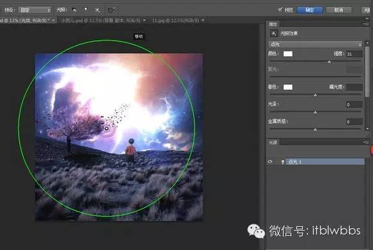Click the 强度 intensity slider handle

click(329, 62)
